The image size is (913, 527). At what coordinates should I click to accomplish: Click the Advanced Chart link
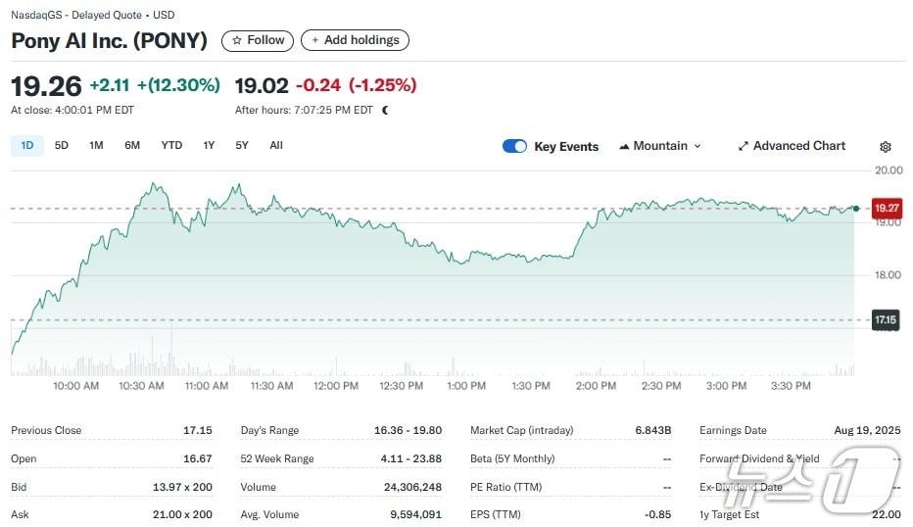click(x=798, y=146)
